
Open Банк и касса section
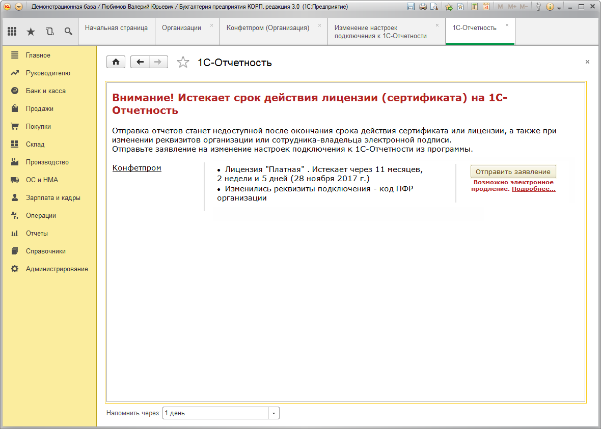pos(48,91)
